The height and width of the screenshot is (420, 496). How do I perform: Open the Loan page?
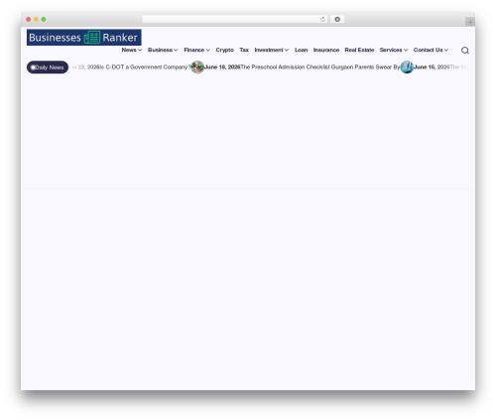coord(301,50)
